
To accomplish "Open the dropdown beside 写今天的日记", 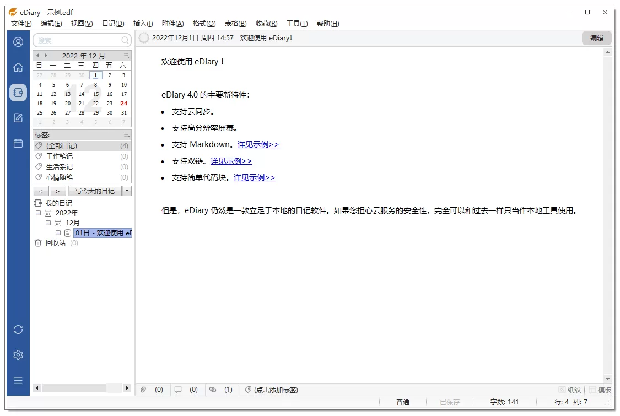I will pos(128,190).
